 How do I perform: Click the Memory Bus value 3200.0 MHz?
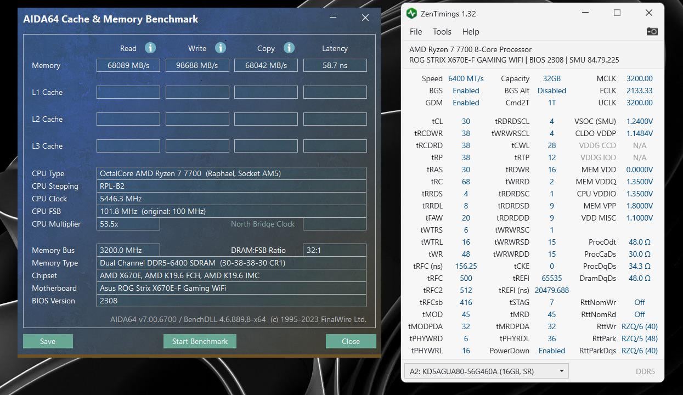pos(128,250)
